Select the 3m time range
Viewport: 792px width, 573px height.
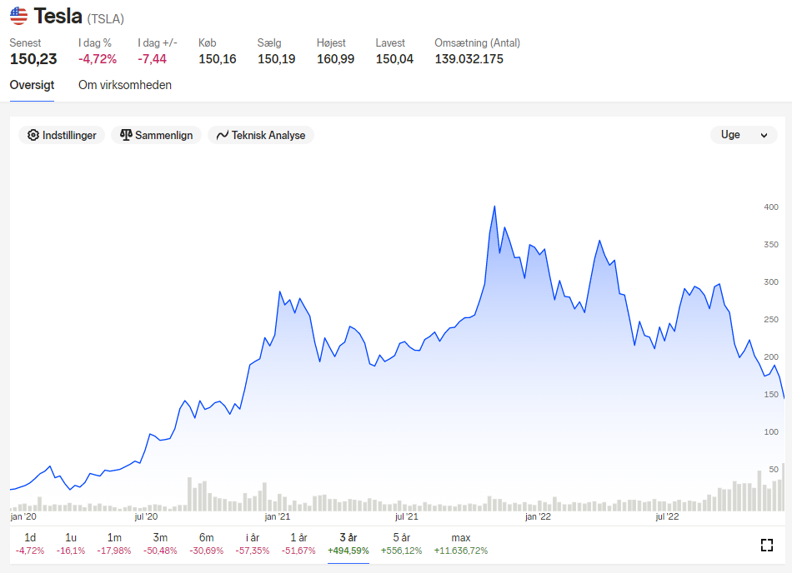click(x=160, y=544)
